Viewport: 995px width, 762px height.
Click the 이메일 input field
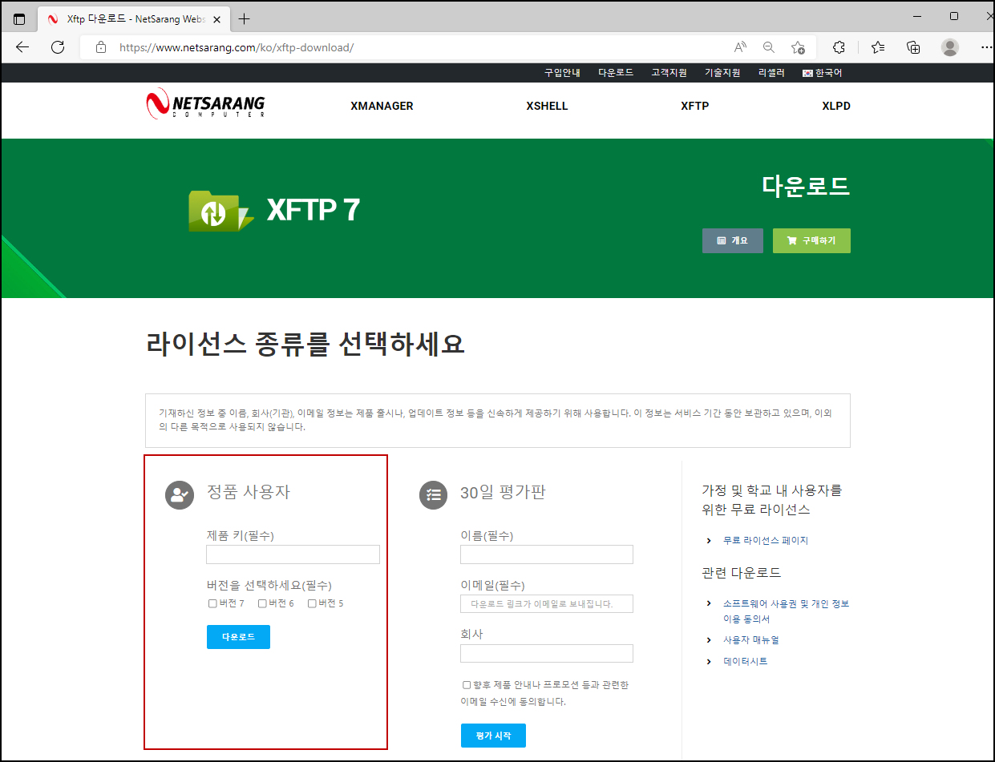547,603
